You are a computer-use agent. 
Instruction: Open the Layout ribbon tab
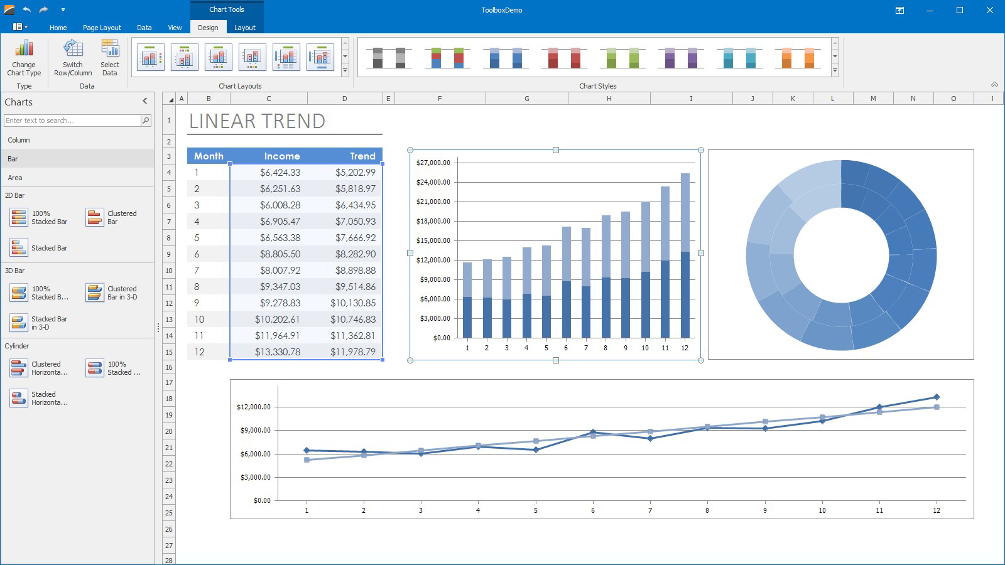244,28
